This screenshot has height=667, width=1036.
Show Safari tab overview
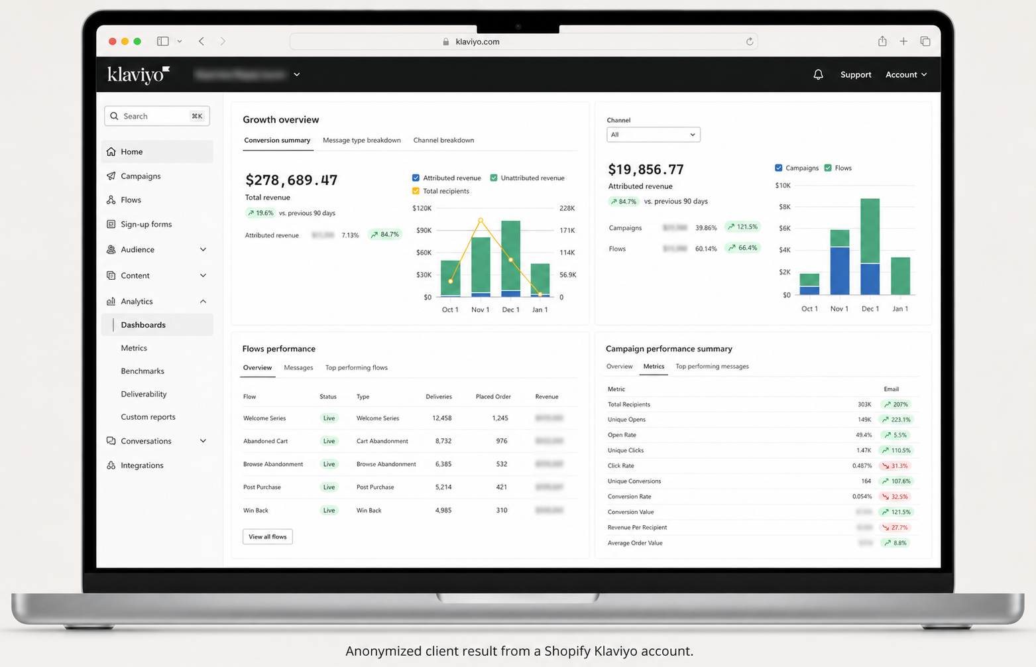[x=925, y=41]
